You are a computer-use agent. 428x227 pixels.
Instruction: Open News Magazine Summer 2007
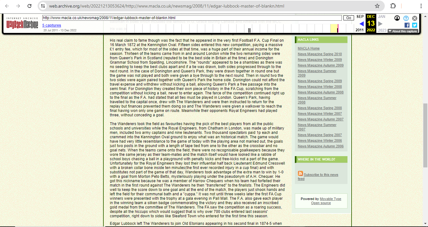[317, 127]
